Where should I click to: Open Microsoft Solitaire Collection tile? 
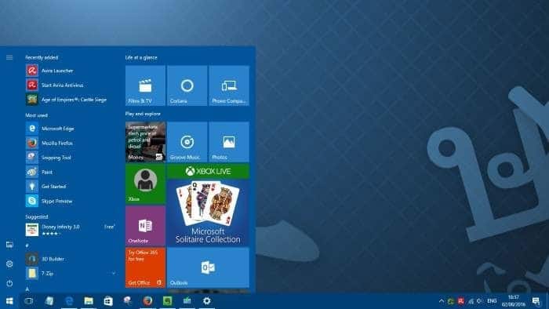click(x=208, y=205)
